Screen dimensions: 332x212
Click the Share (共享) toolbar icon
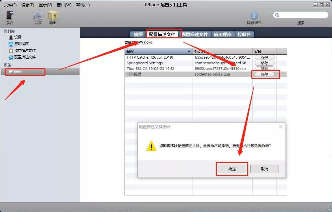point(38,16)
